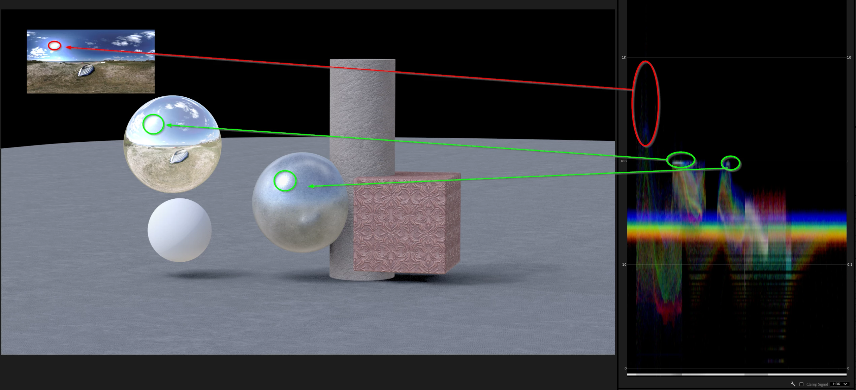
Task: Click the 100 nits scale label
Action: 623,161
